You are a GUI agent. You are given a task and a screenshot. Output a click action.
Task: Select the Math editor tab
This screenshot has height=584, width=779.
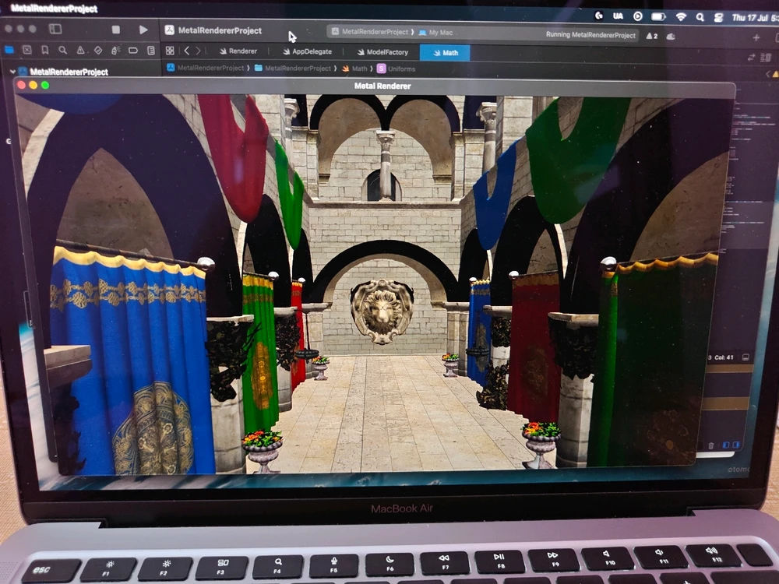pos(445,53)
